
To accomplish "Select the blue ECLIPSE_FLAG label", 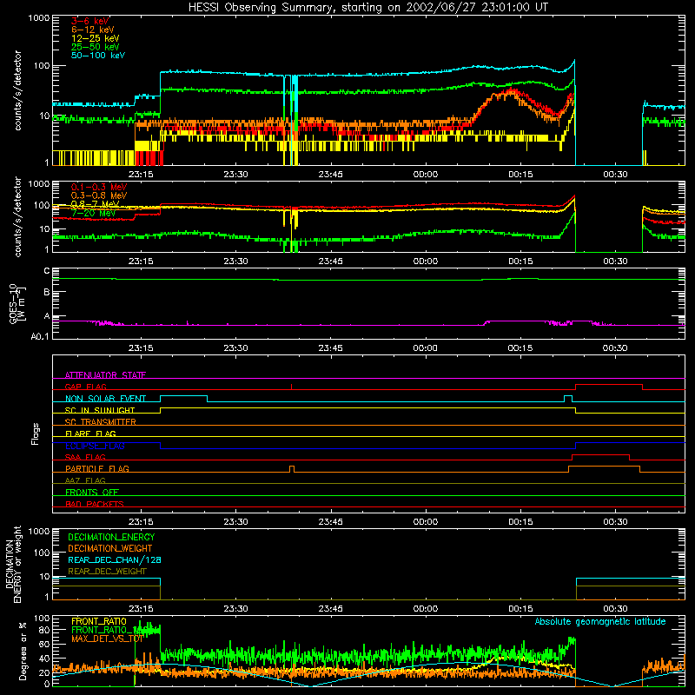I will [x=95, y=446].
